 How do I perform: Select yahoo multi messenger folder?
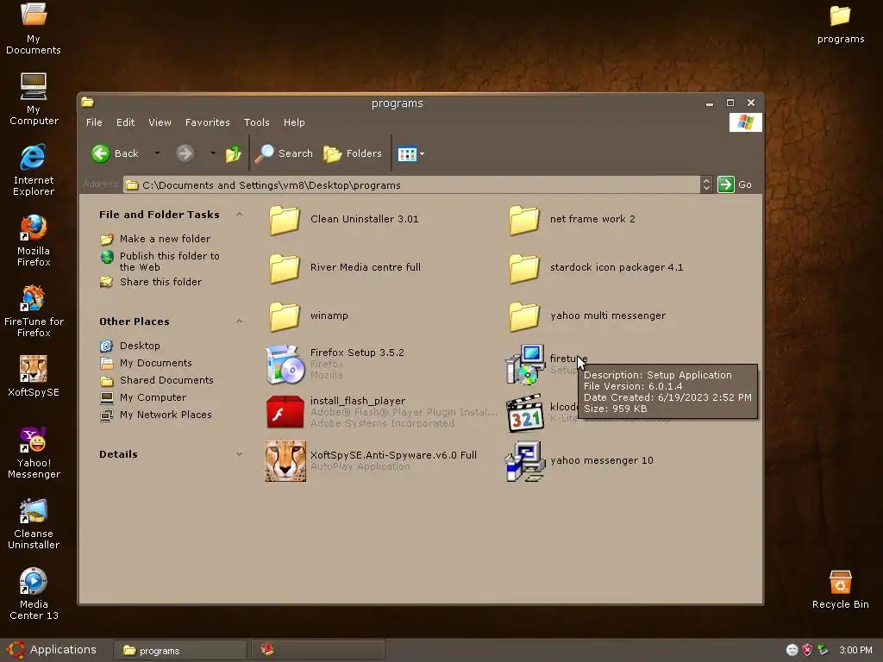click(x=586, y=315)
